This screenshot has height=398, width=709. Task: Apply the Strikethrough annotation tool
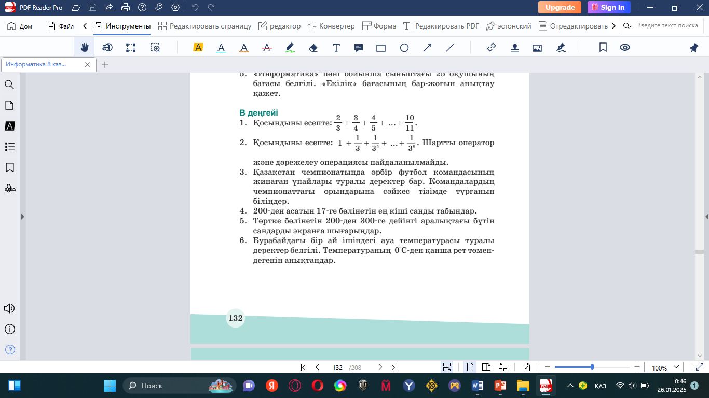(x=267, y=48)
